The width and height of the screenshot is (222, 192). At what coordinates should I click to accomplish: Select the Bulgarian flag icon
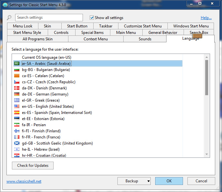tap(17, 70)
